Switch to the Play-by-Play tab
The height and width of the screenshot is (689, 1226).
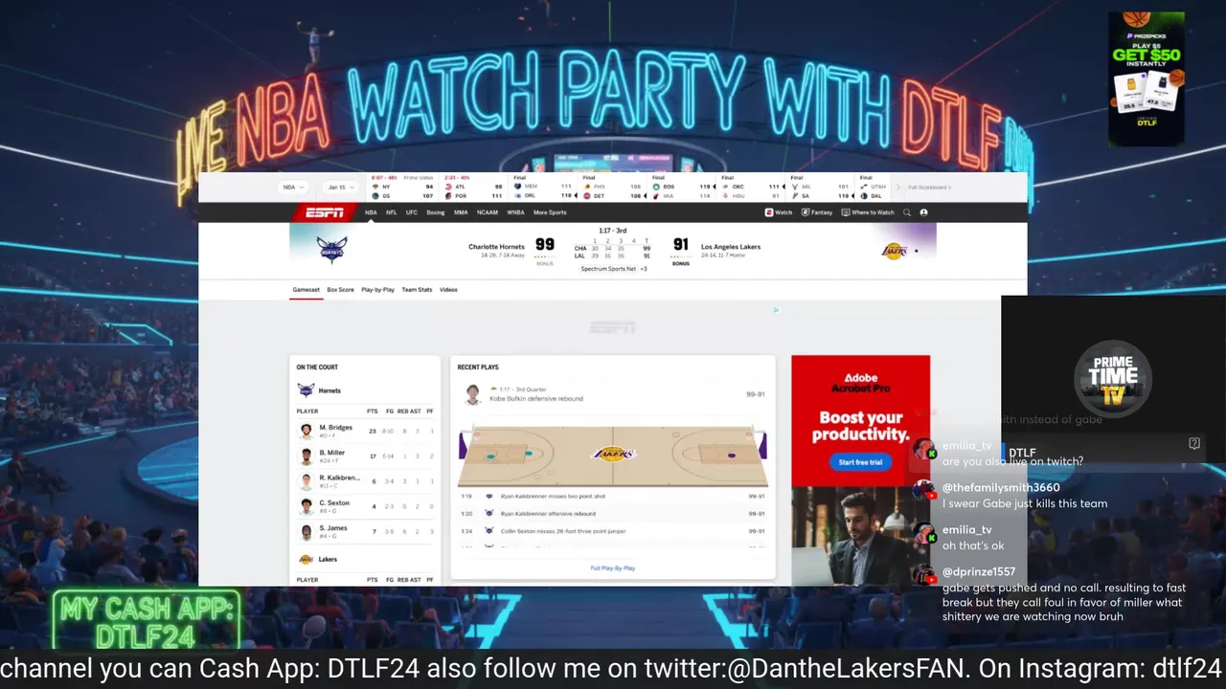378,290
